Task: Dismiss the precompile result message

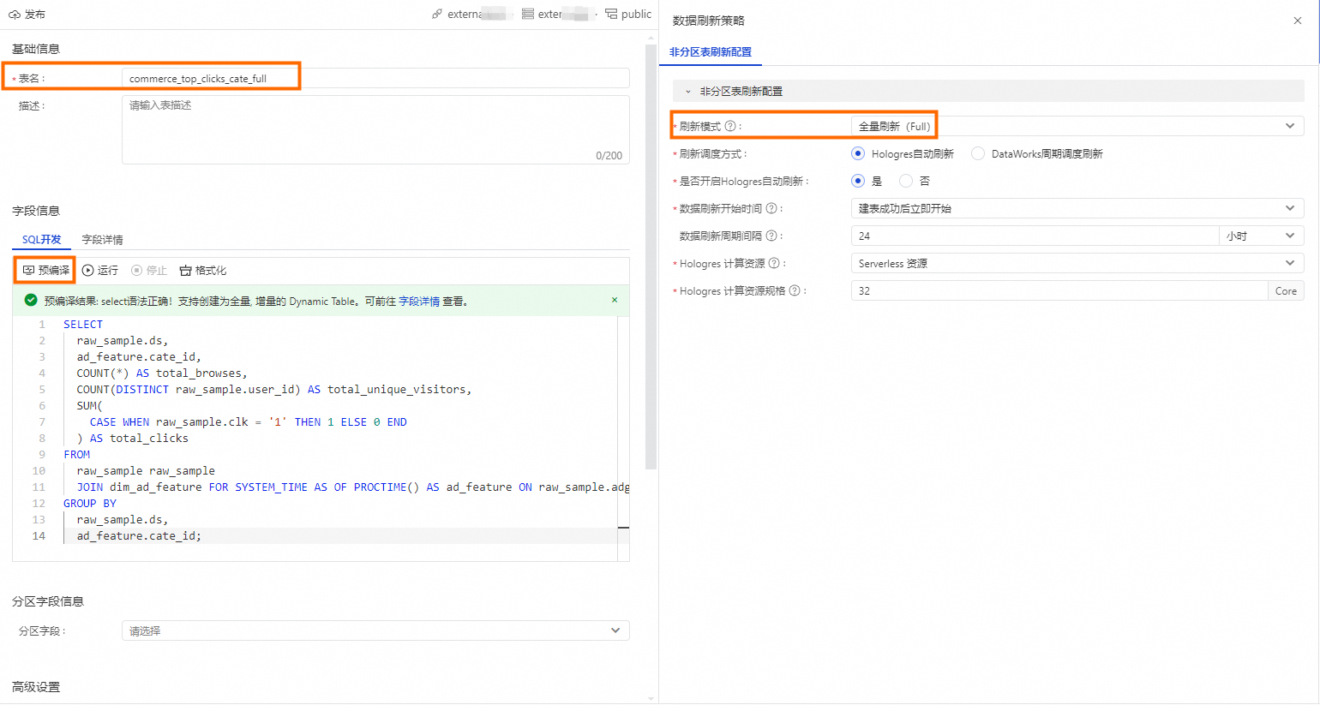Action: pyautogui.click(x=615, y=300)
